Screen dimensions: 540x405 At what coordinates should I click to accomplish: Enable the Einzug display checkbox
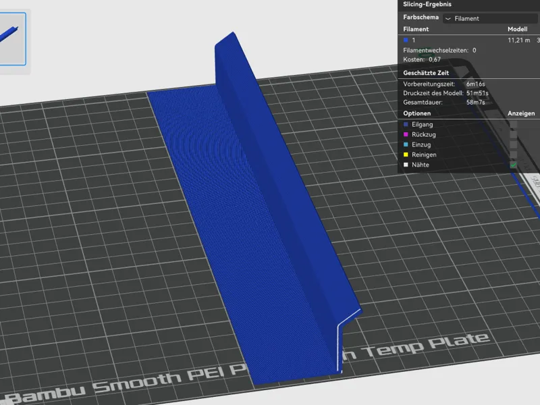pyautogui.click(x=513, y=144)
